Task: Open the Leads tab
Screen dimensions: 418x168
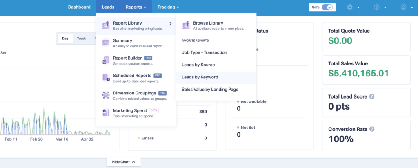Action: tap(108, 7)
